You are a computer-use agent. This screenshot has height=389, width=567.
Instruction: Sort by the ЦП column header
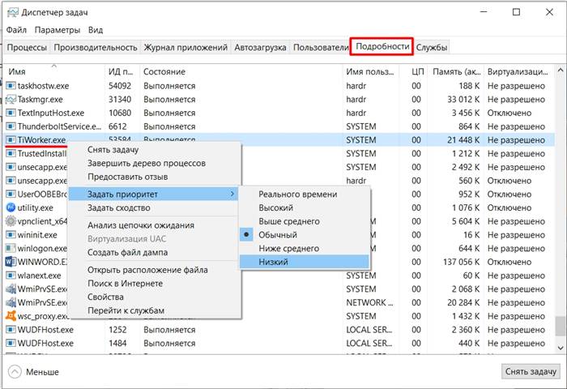413,71
